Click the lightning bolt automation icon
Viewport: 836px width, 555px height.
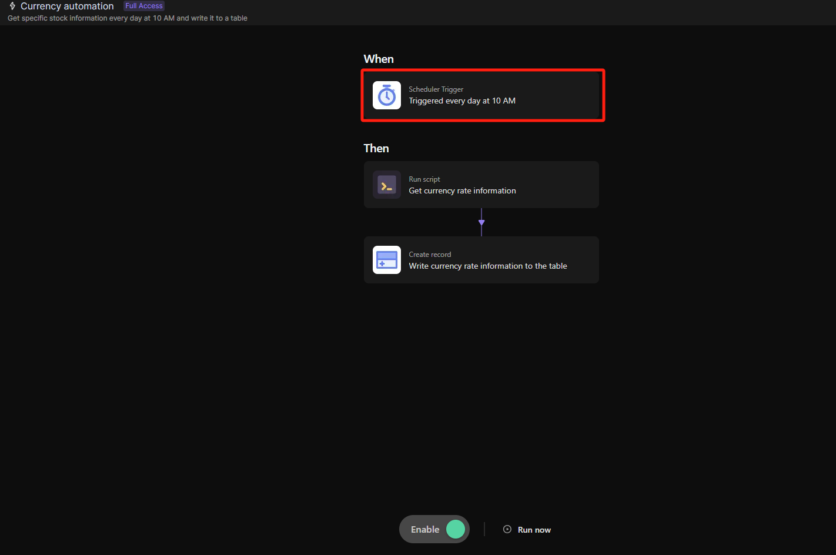[x=12, y=6]
